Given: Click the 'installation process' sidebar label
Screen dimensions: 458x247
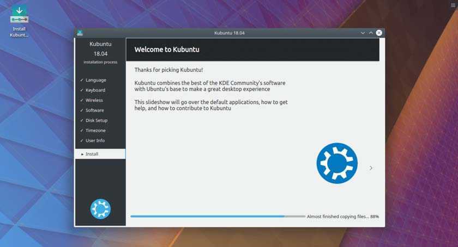Looking at the screenshot, I should (100, 62).
